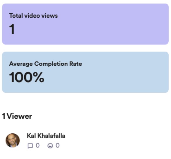Click the 100% completion rate value
The height and width of the screenshot is (159, 171).
pyautogui.click(x=27, y=77)
